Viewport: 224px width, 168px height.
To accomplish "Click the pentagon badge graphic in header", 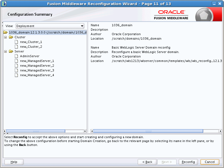I will (204, 15).
